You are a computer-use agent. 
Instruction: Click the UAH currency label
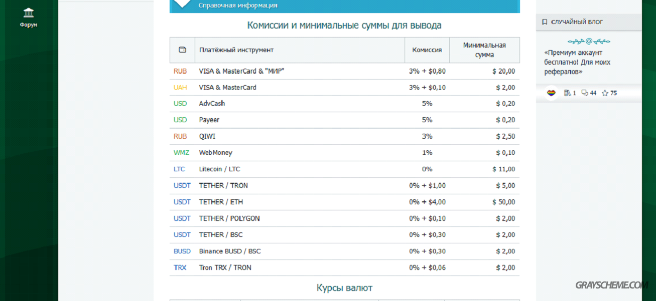[180, 87]
